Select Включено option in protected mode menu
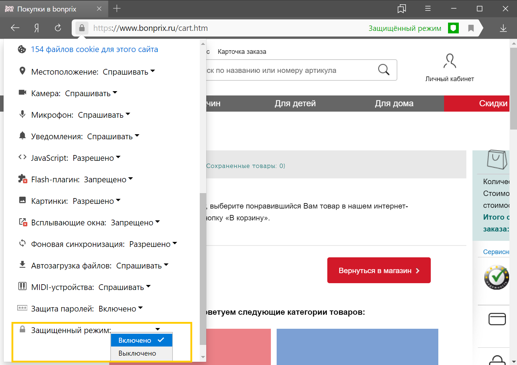Screen dimensions: 517x365 [142, 340]
